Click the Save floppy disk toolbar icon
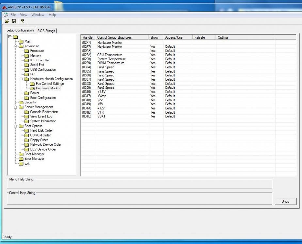This screenshot has width=302, height=244. (14, 21)
